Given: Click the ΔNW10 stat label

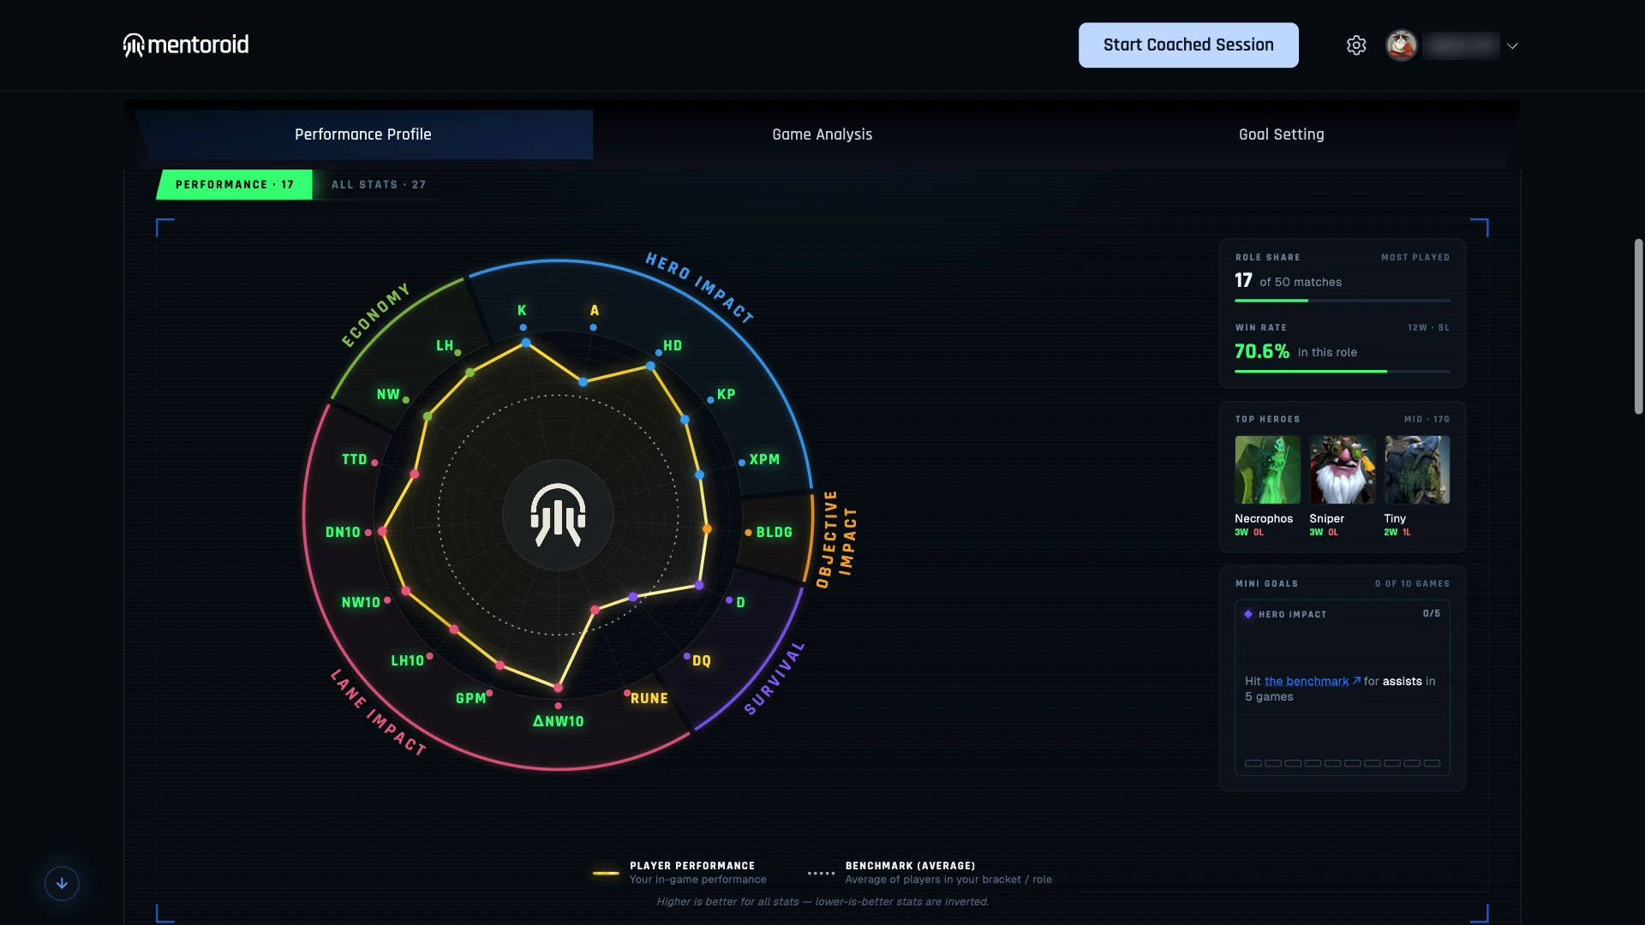Looking at the screenshot, I should [559, 722].
